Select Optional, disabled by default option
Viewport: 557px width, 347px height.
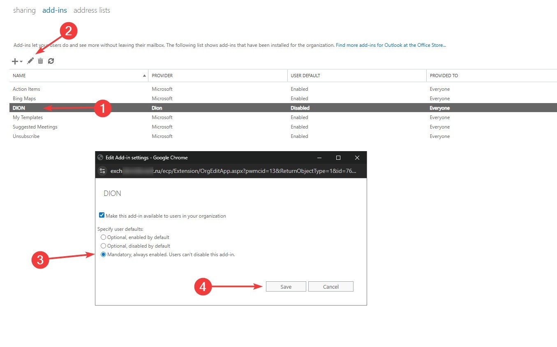[x=104, y=246]
